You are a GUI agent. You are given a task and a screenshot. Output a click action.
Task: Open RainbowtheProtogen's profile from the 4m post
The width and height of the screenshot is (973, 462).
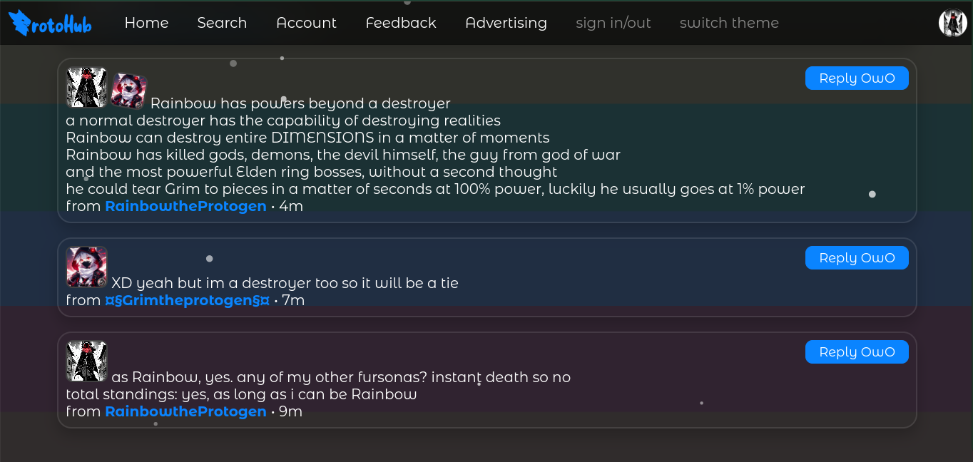185,206
